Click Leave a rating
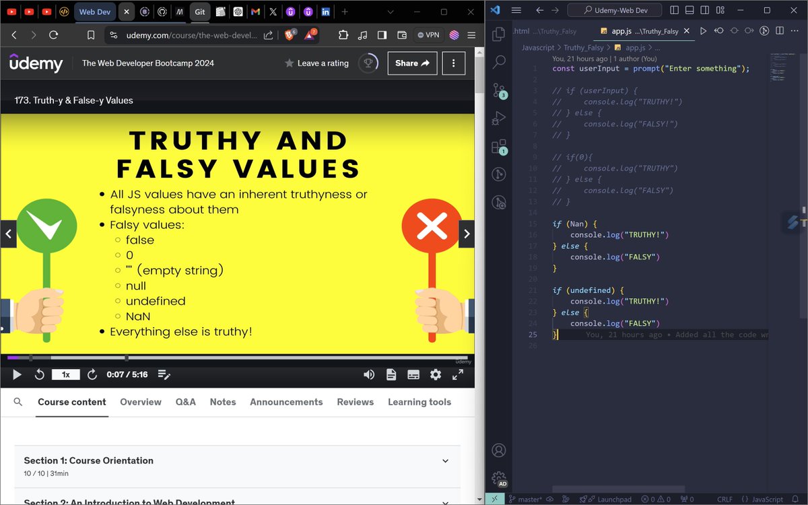Viewport: 808px width, 505px height. point(316,63)
